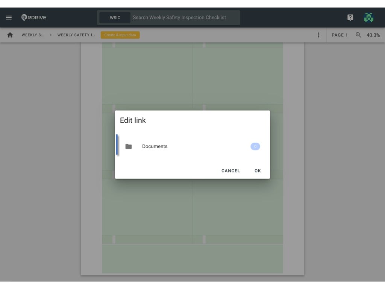Select the PAGE 1 indicator
The height and width of the screenshot is (289, 385).
click(x=340, y=35)
